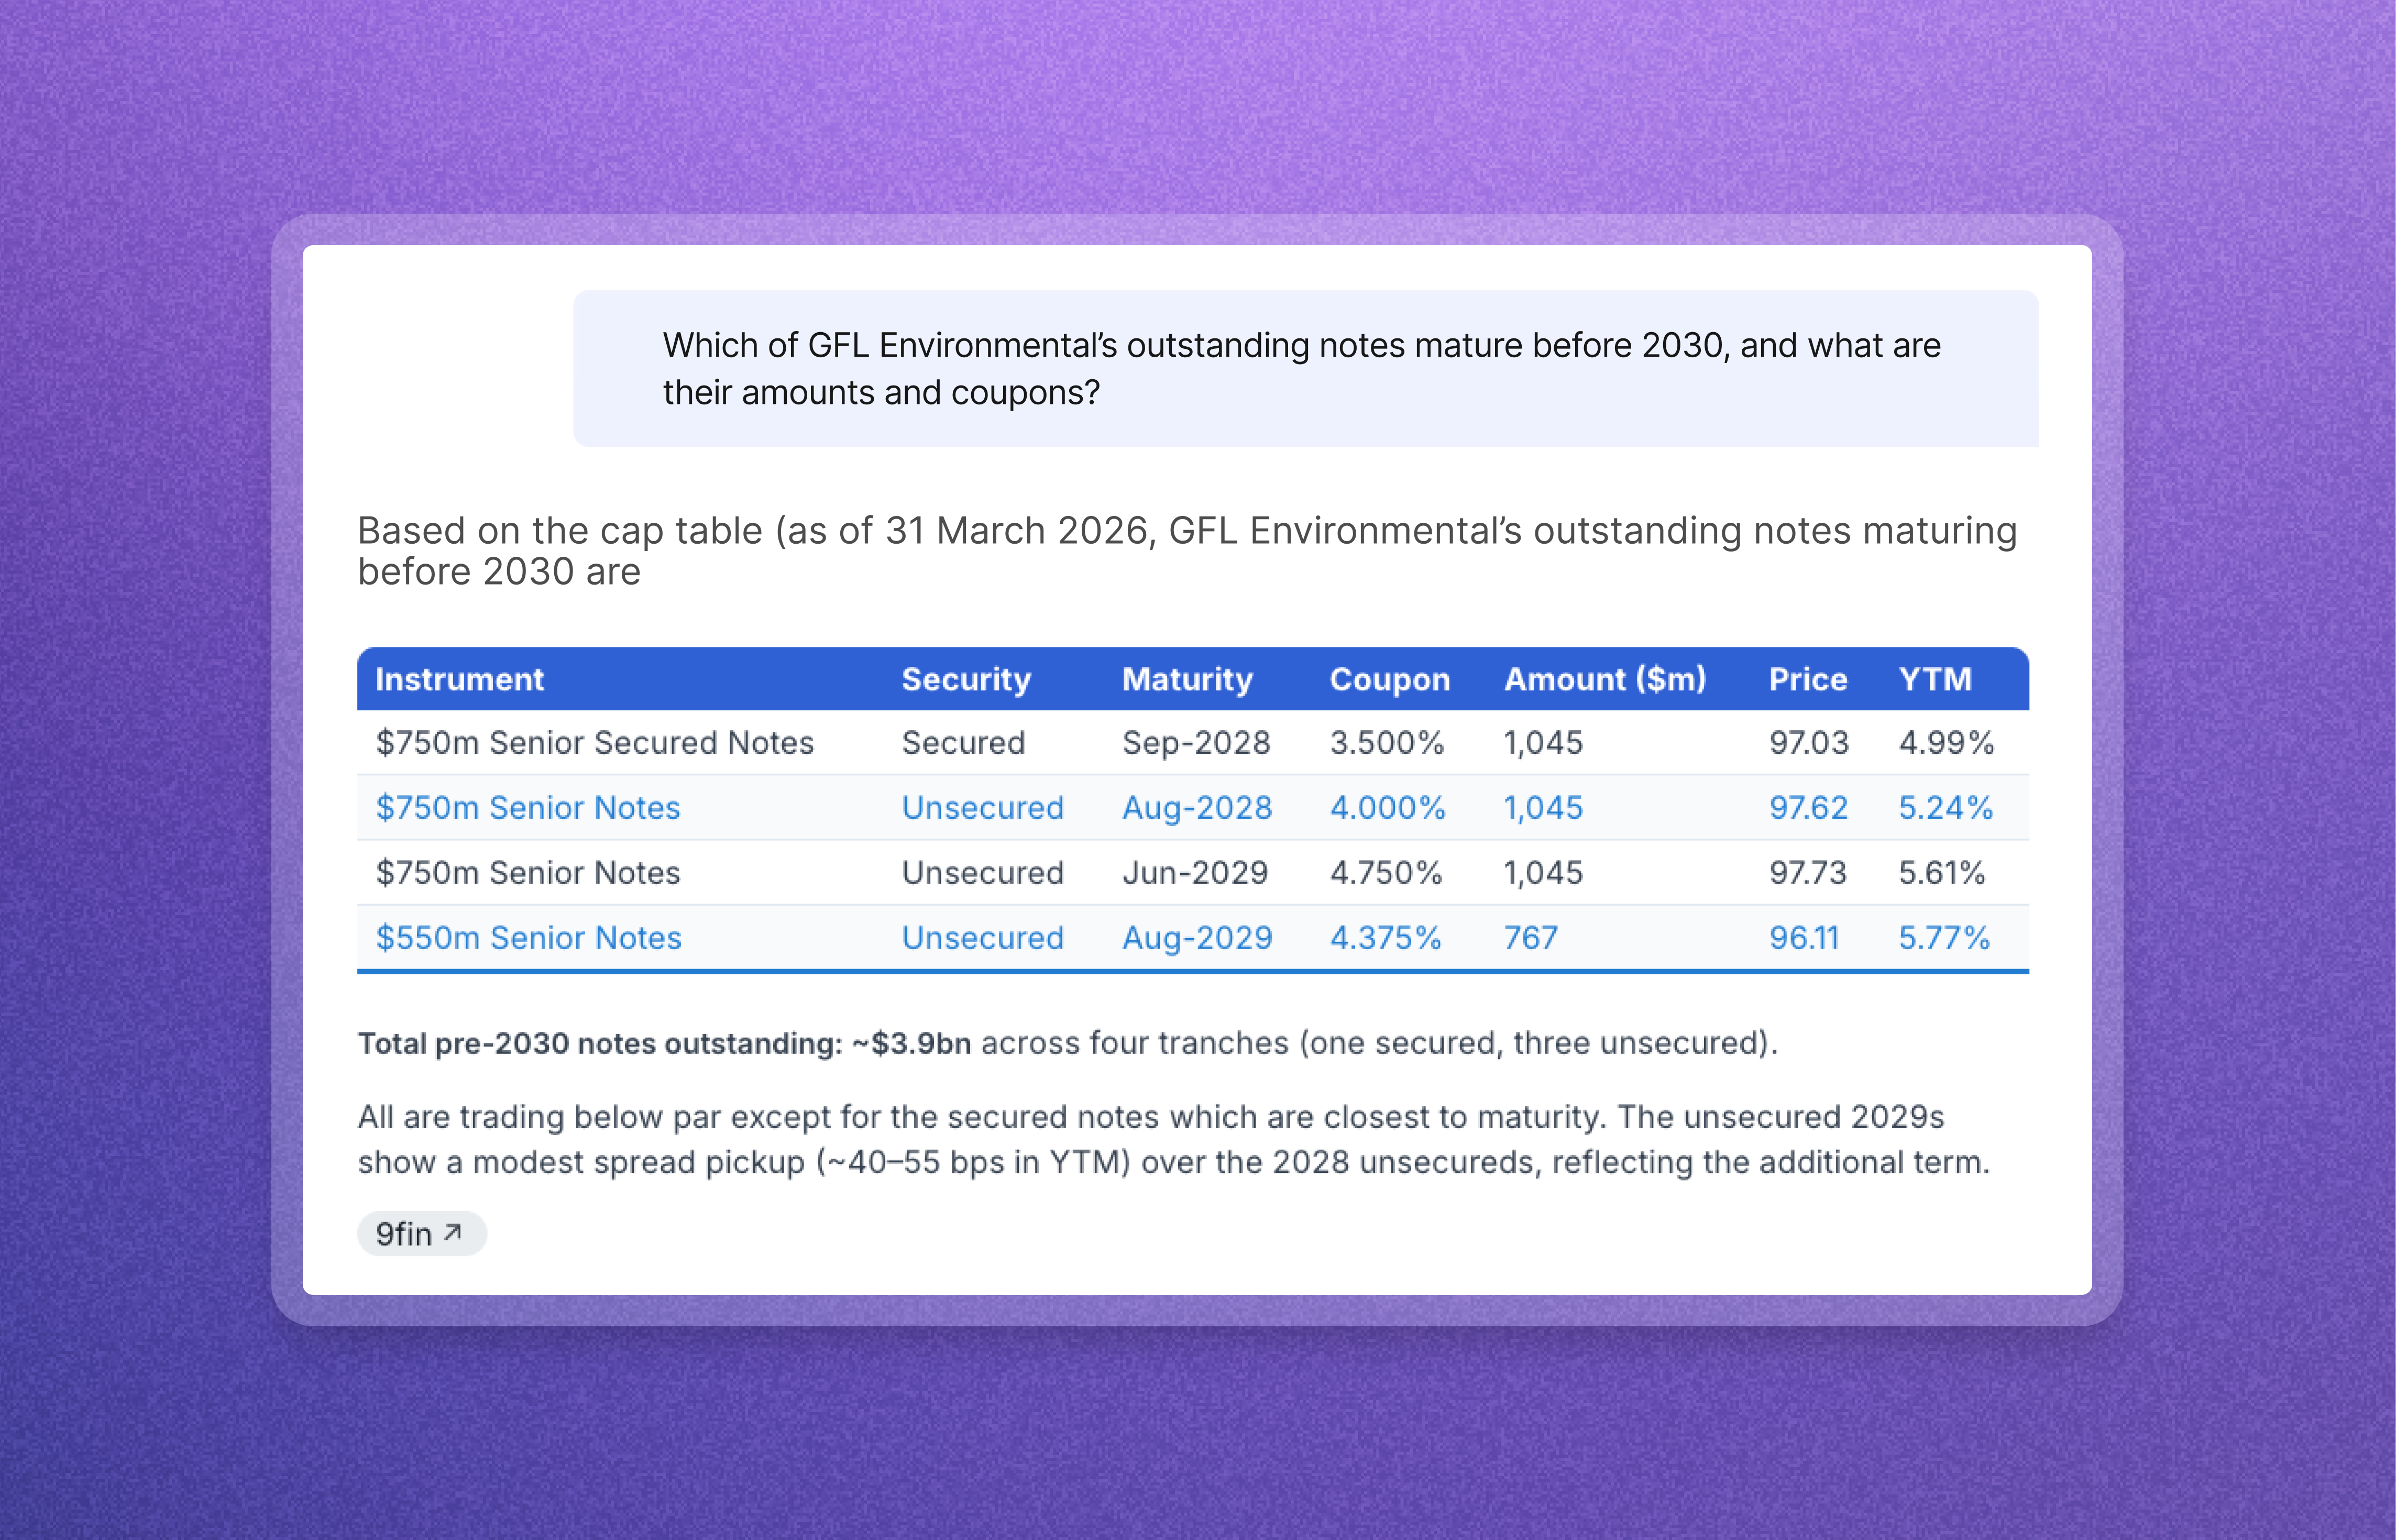2396x1540 pixels.
Task: Click the Security column header
Action: [966, 679]
